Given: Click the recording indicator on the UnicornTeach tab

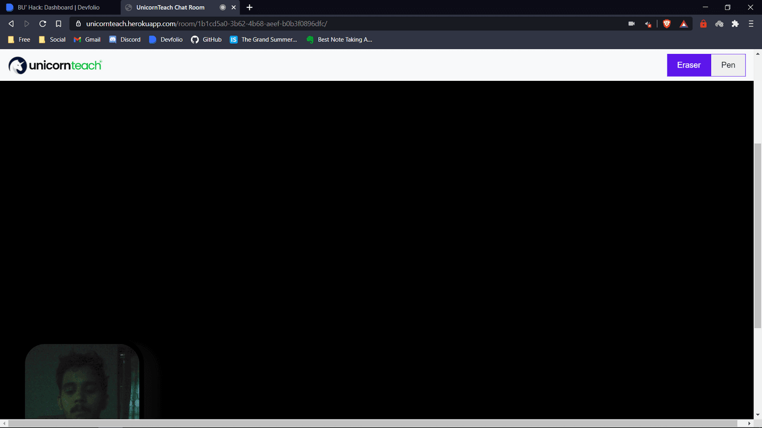Looking at the screenshot, I should click(223, 7).
